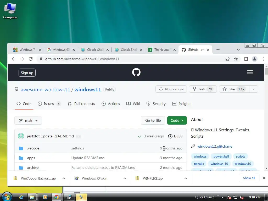Open the main branch dropdown
268x201 pixels.
pyautogui.click(x=28, y=120)
